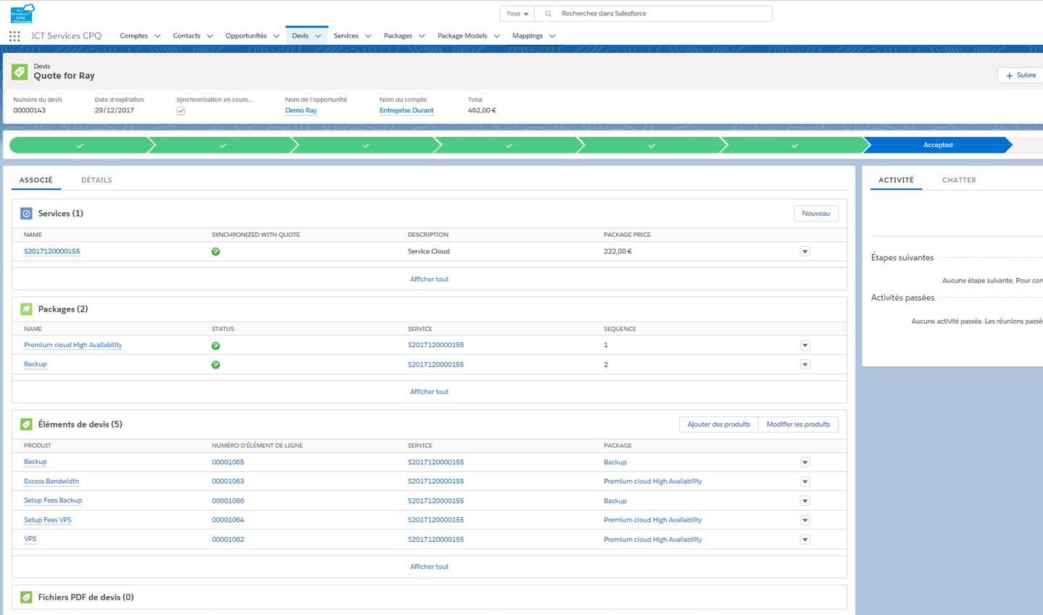Image resolution: width=1043 pixels, height=615 pixels.
Task: Expand the Services tab dropdown arrow
Action: tap(368, 36)
